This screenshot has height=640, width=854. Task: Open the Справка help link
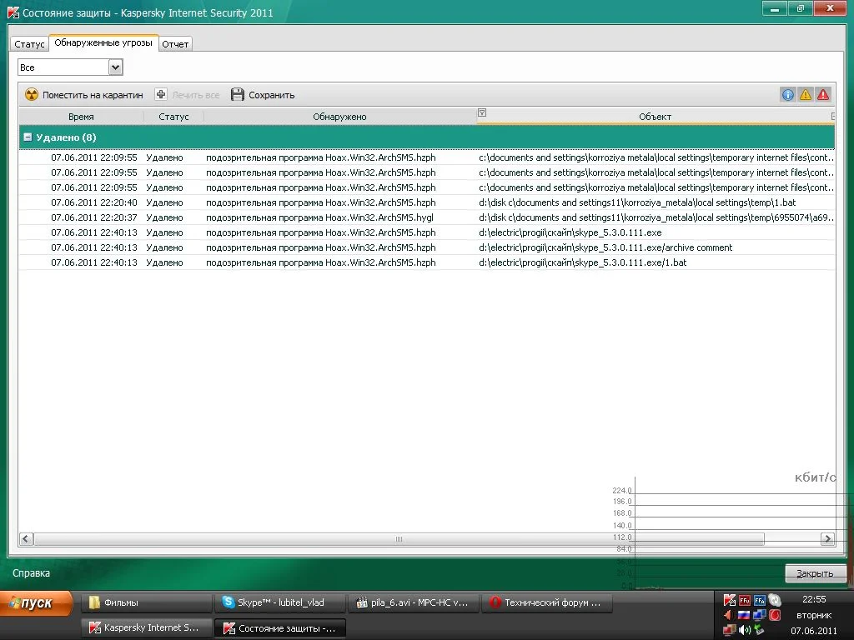point(31,573)
